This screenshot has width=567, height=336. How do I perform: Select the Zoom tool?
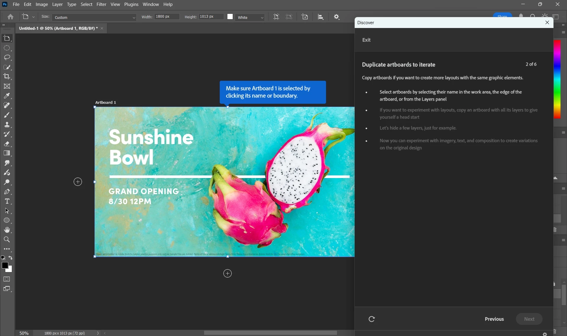7,240
